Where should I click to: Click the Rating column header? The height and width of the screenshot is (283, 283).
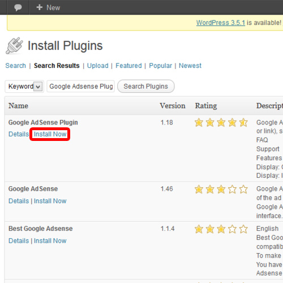[206, 106]
